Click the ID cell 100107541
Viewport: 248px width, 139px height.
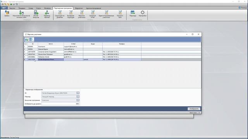click(33, 54)
